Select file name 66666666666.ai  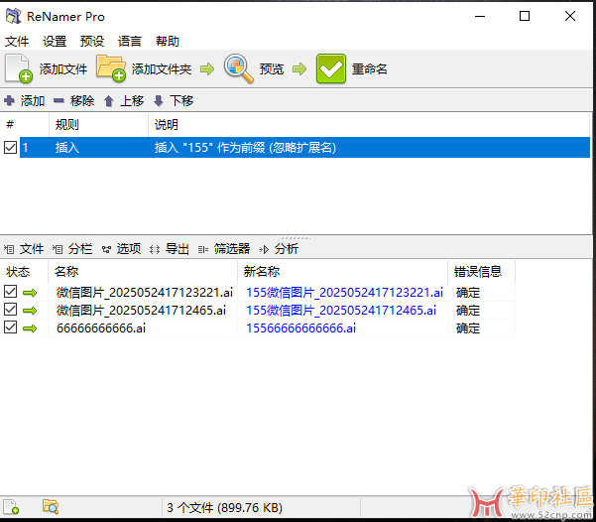[x=101, y=328]
